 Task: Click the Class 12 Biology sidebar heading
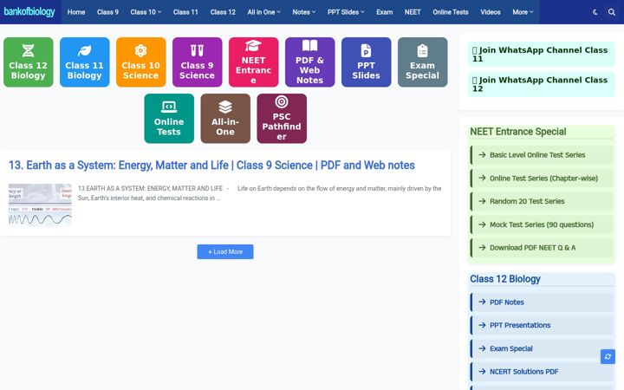(x=505, y=279)
